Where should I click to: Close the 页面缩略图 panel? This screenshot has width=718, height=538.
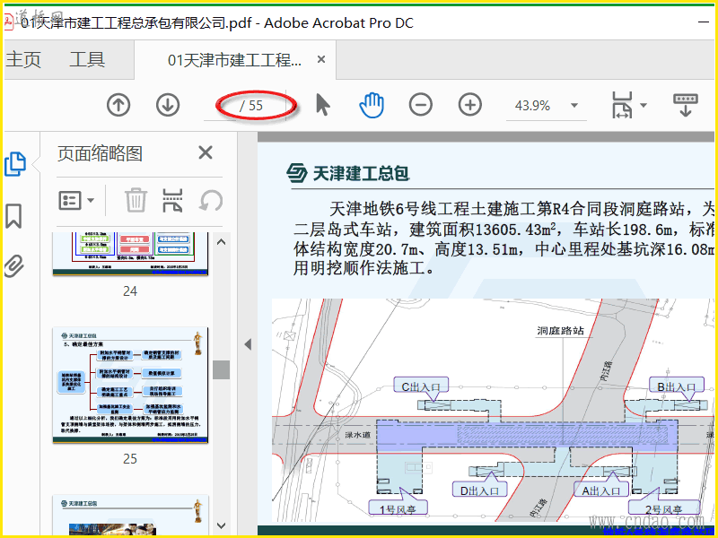tap(206, 152)
